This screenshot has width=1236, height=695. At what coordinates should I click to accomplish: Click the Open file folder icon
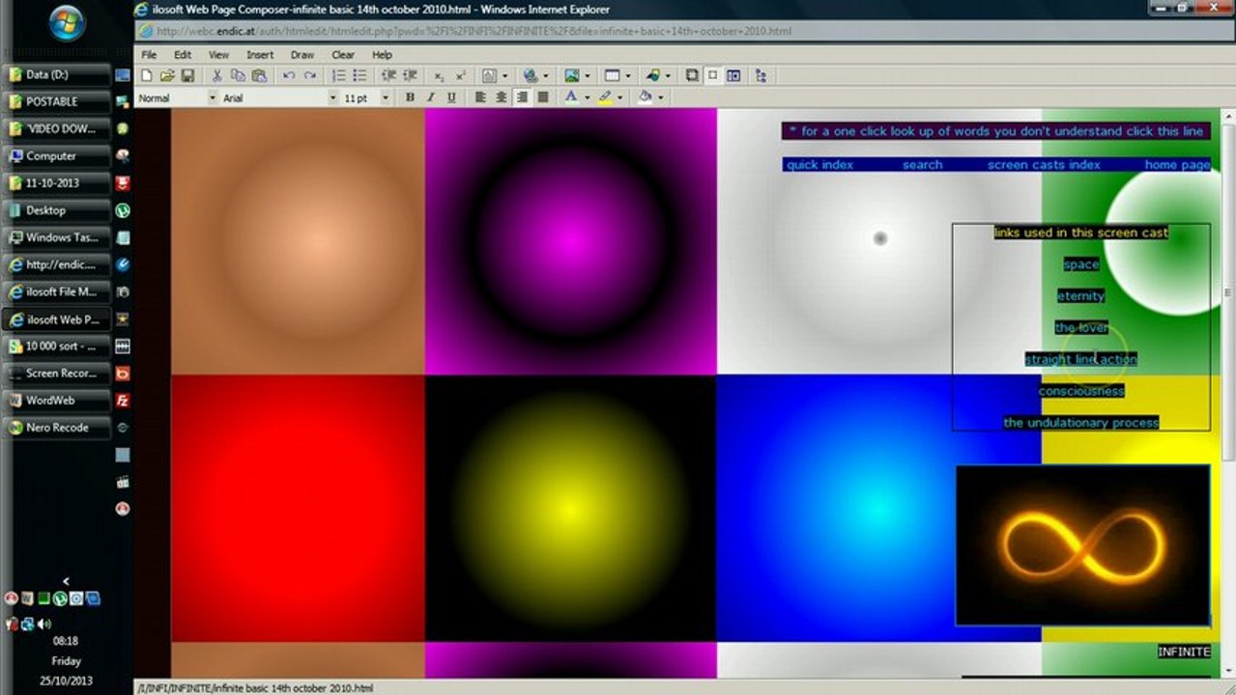click(x=167, y=75)
